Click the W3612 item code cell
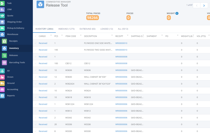This screenshot has width=210, height=133. pyautogui.click(x=69, y=111)
